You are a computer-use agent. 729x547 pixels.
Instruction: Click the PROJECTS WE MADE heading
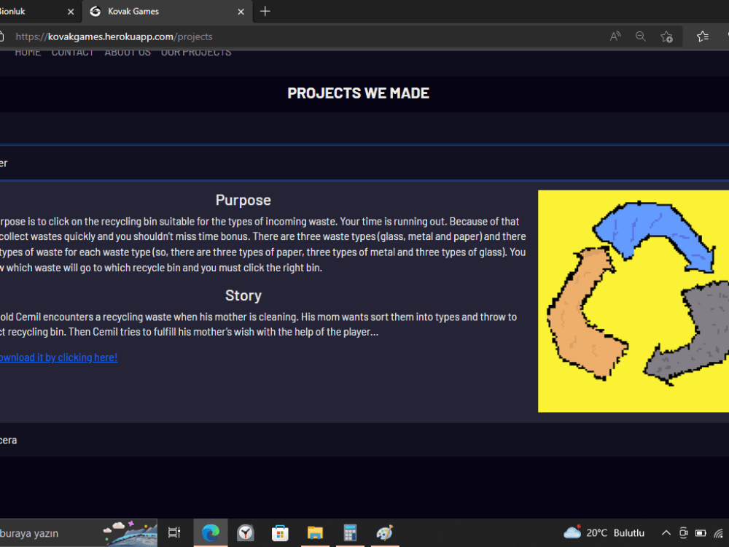358,93
